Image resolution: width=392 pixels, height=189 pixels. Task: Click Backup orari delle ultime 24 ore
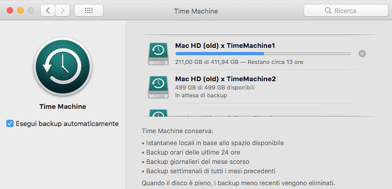(x=191, y=153)
